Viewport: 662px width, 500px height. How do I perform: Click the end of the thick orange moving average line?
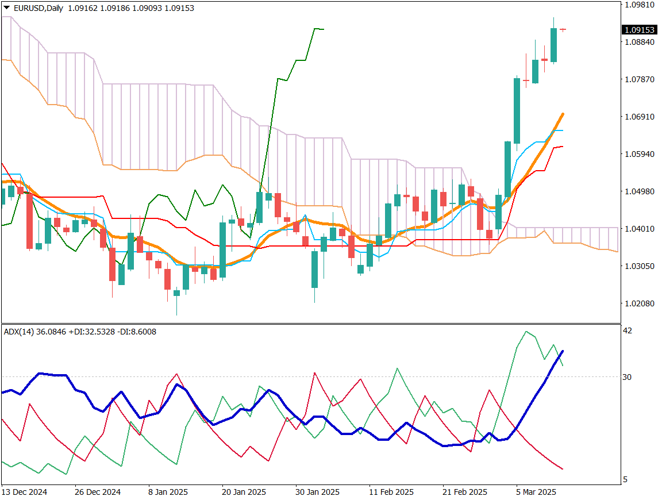(563, 114)
